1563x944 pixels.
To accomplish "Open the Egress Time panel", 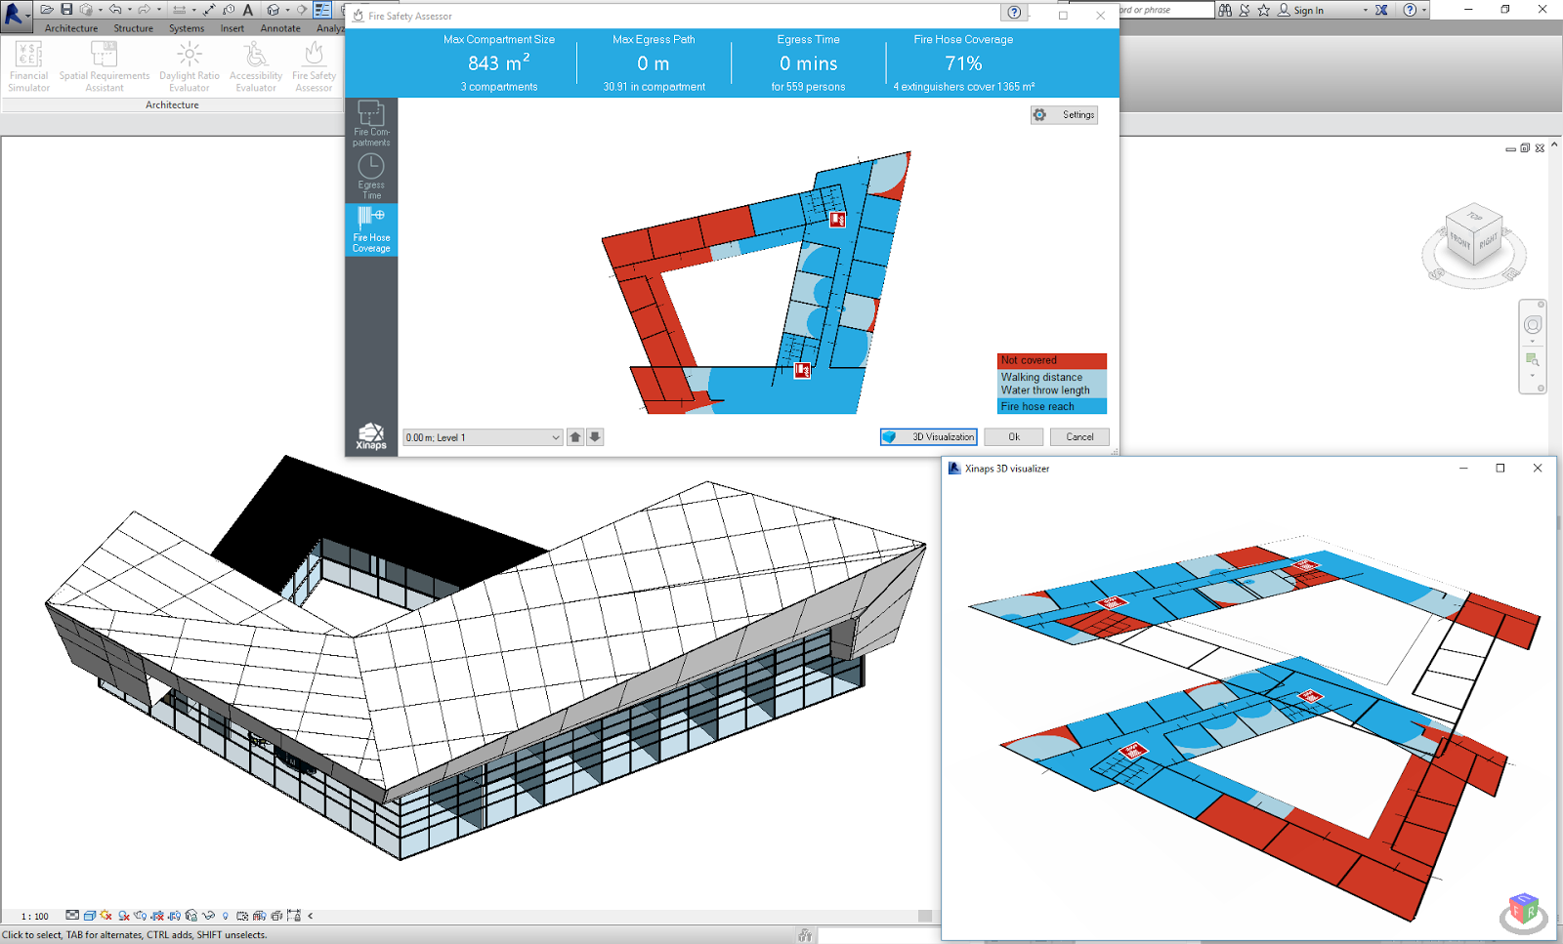I will [371, 176].
